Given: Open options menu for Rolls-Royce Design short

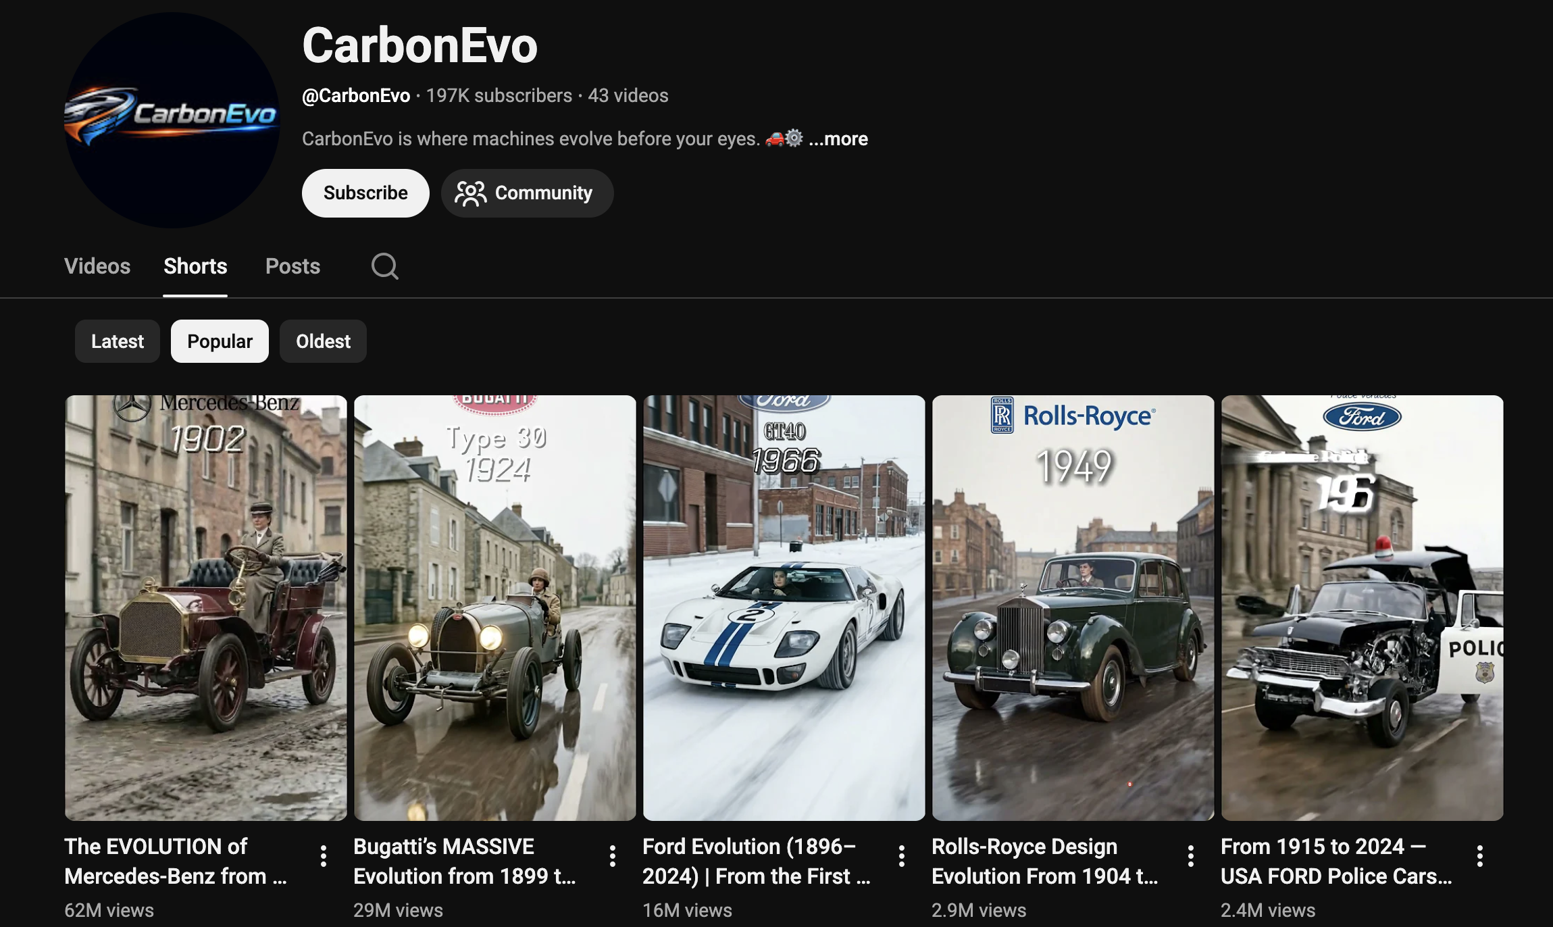Looking at the screenshot, I should (x=1191, y=856).
